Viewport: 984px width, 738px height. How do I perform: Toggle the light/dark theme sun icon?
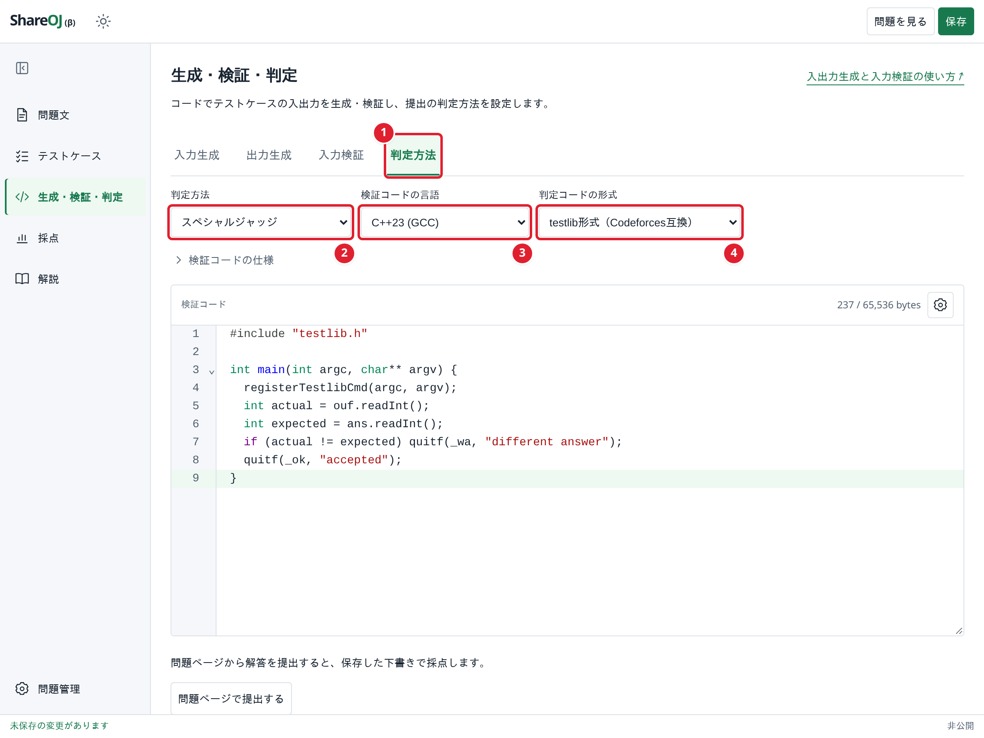(x=103, y=21)
